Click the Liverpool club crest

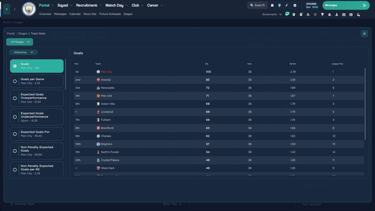pos(98,112)
